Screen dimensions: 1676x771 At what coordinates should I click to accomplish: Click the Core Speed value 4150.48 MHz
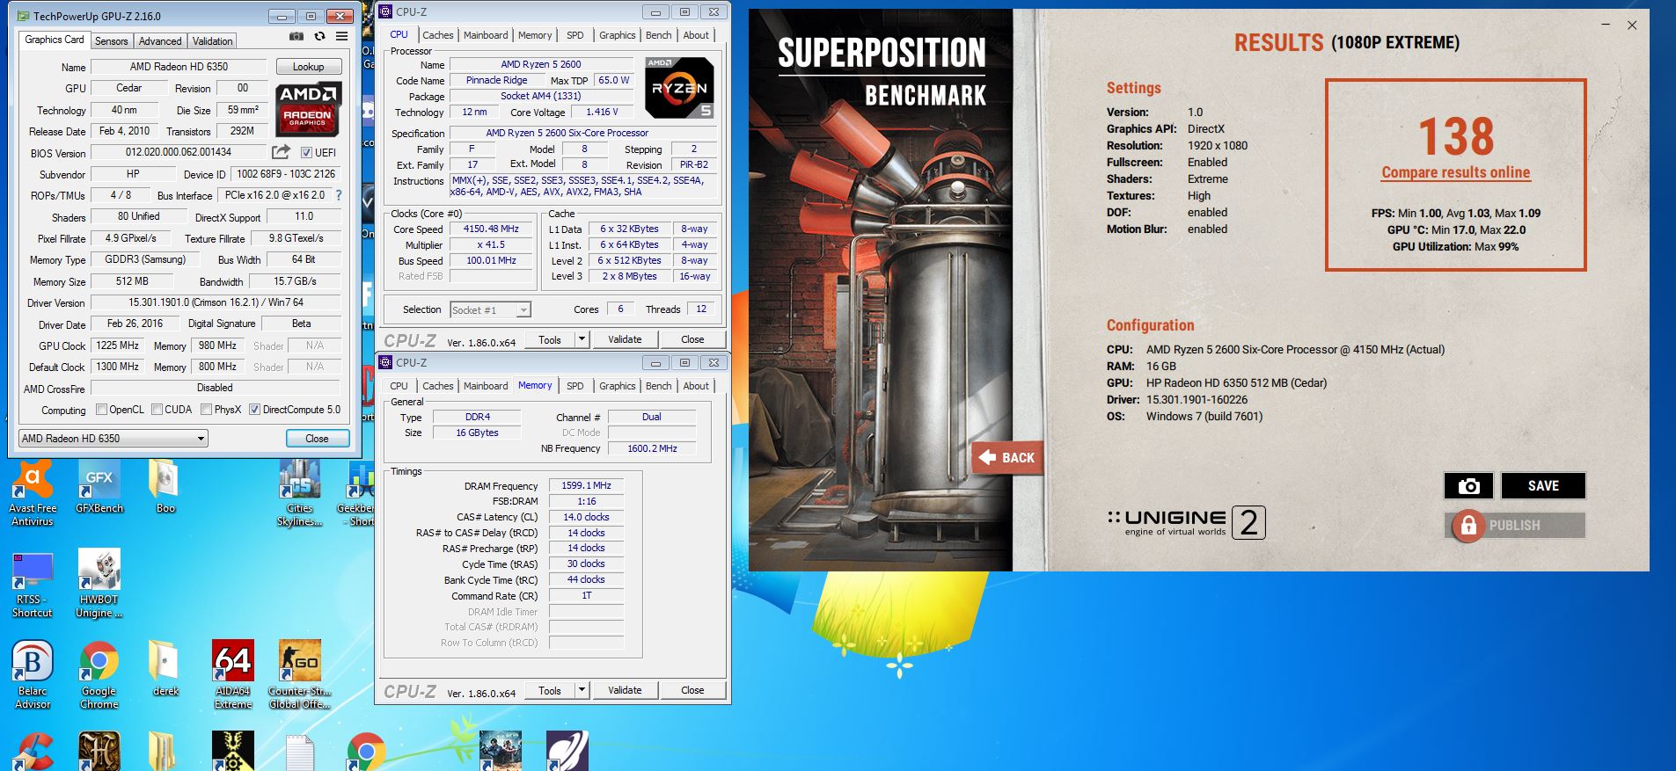click(x=491, y=229)
